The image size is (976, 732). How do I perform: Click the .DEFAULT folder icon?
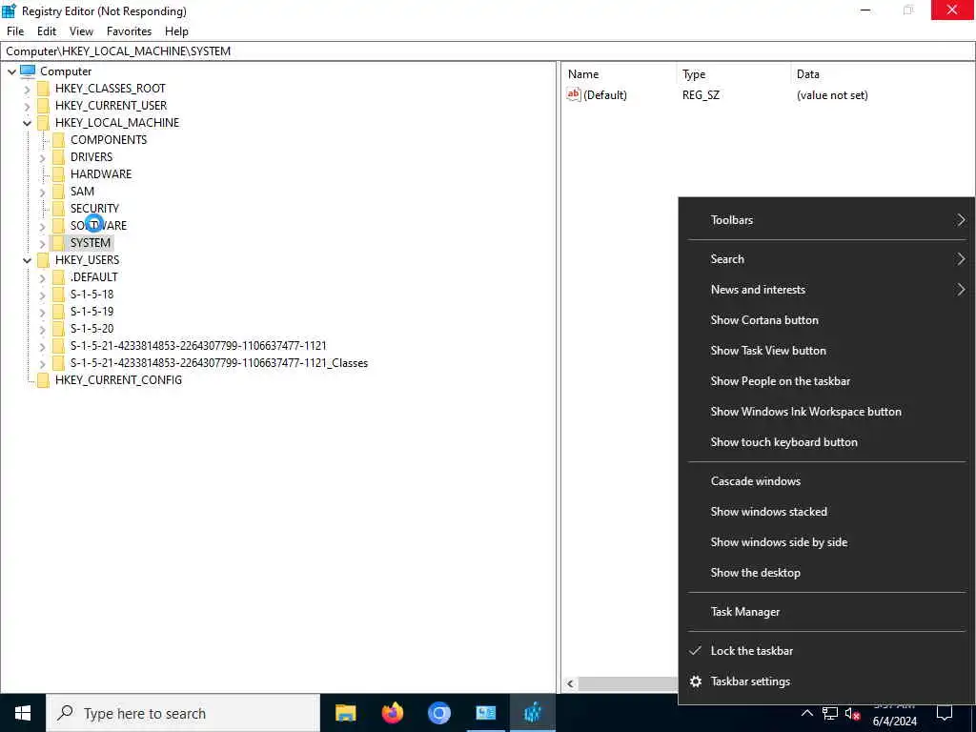coord(58,277)
